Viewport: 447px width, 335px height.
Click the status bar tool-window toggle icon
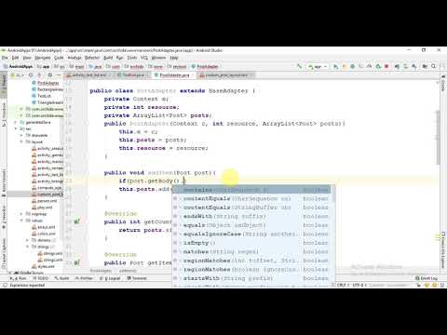pyautogui.click(x=5, y=285)
